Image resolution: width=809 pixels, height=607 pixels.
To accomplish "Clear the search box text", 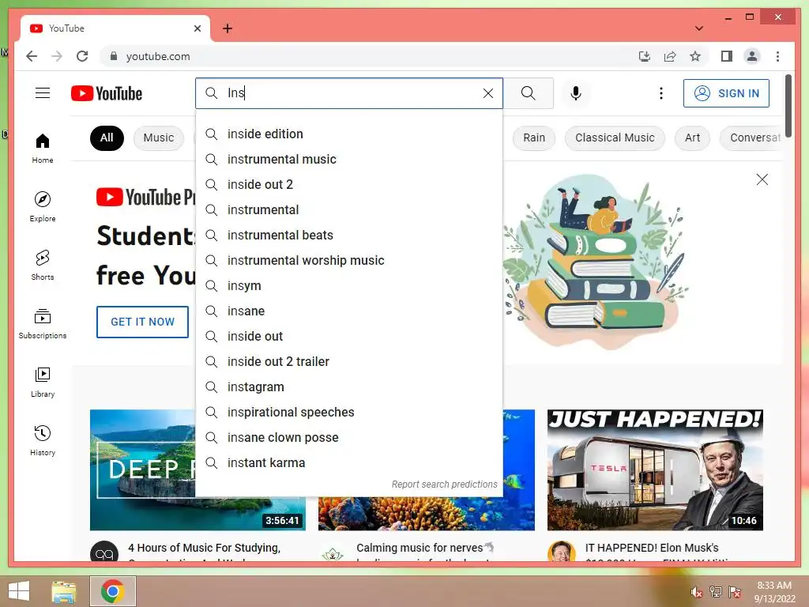I will coord(487,93).
